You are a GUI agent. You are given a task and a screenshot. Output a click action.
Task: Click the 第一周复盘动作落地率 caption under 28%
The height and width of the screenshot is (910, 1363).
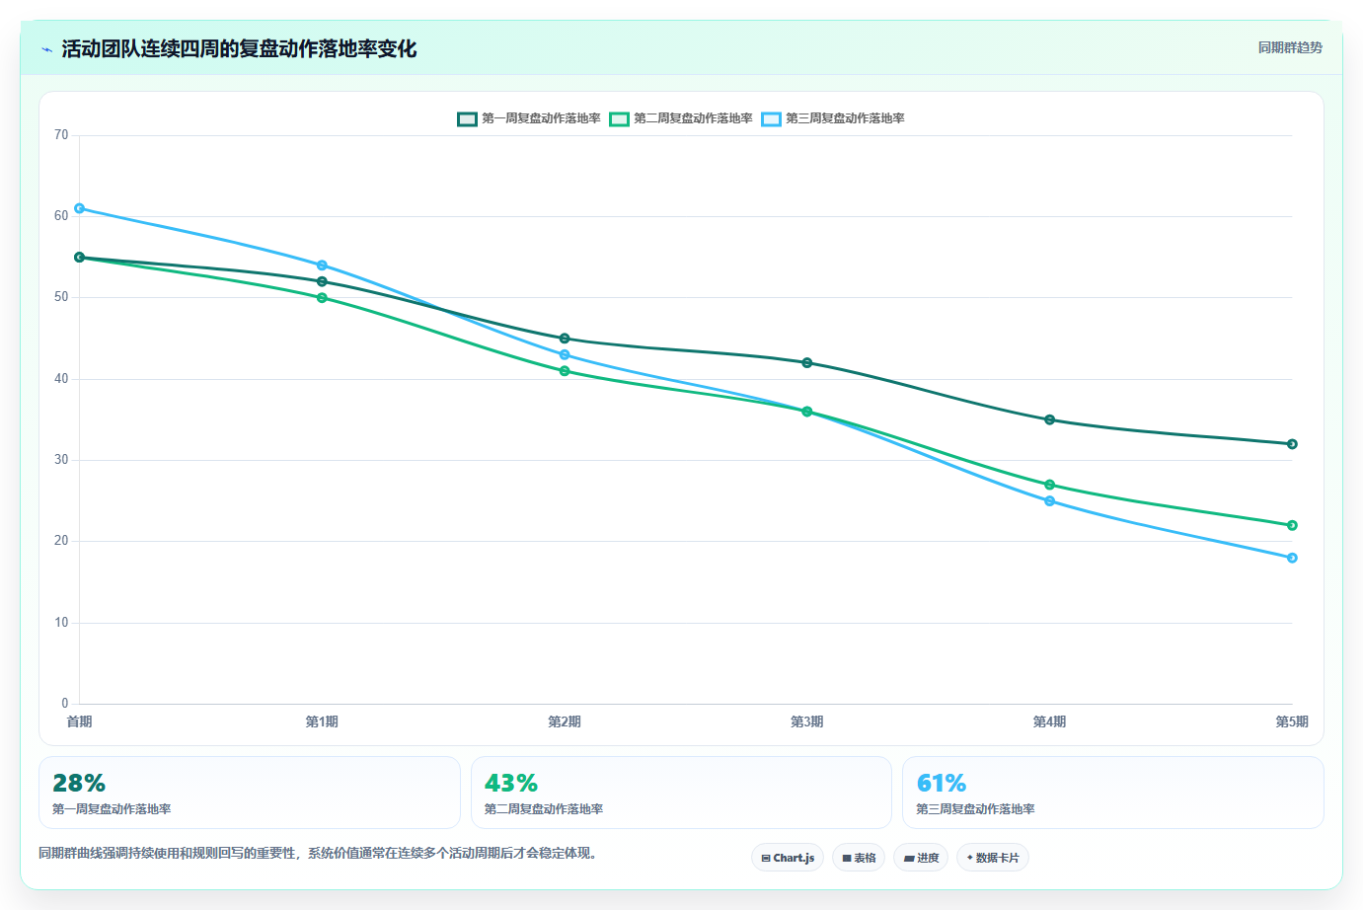click(x=112, y=809)
